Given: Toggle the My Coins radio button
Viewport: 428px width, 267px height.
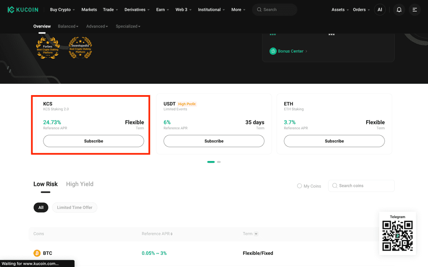Looking at the screenshot, I should click(x=299, y=186).
